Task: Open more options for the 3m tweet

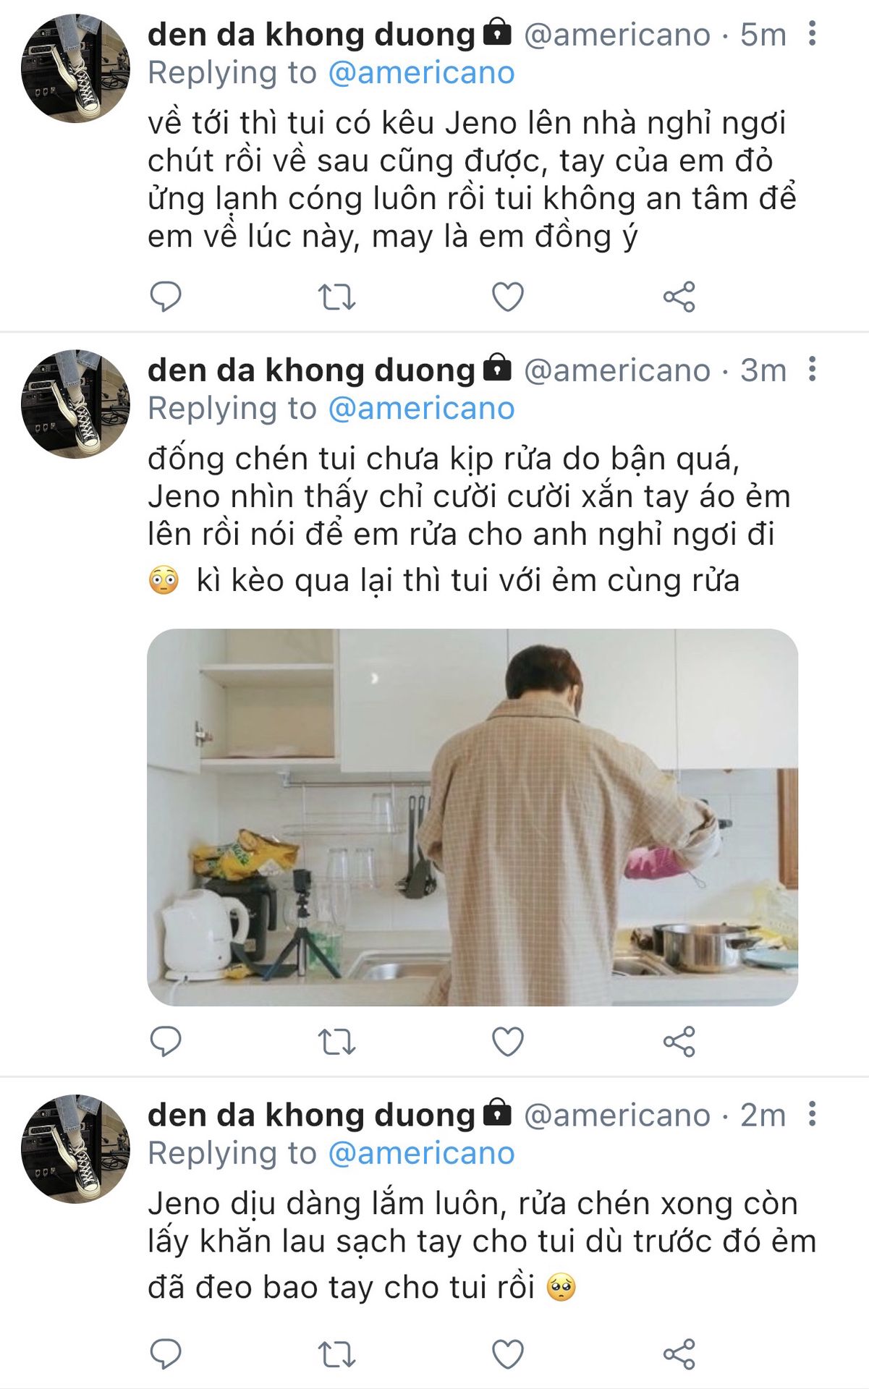Action: [x=813, y=369]
